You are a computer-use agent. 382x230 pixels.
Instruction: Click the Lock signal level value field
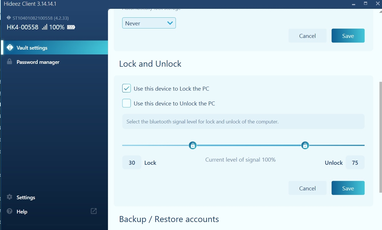[132, 163]
